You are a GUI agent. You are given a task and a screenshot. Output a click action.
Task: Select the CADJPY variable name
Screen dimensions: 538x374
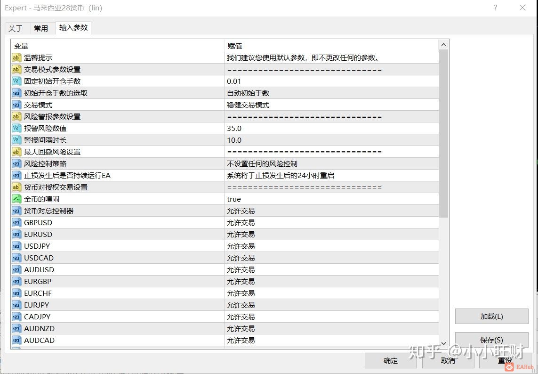pyautogui.click(x=37, y=317)
